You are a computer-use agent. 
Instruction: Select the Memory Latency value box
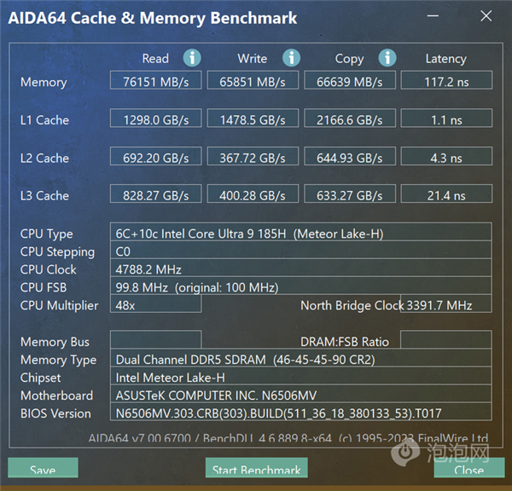click(x=446, y=82)
